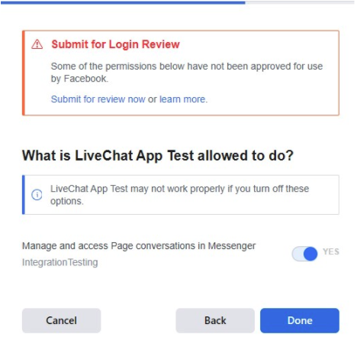357x347 pixels.
Task: Disable Manage and access Page conversations toggle
Action: coord(304,254)
